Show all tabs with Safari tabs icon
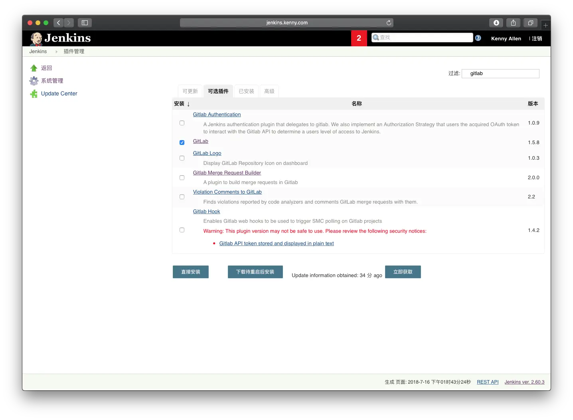Image resolution: width=573 pixels, height=420 pixels. [x=530, y=23]
